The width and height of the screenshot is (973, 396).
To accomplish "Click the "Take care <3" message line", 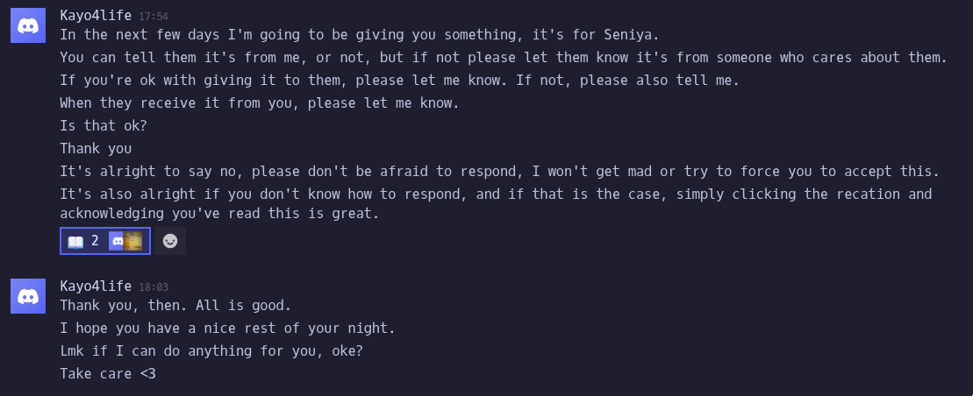I will (108, 374).
